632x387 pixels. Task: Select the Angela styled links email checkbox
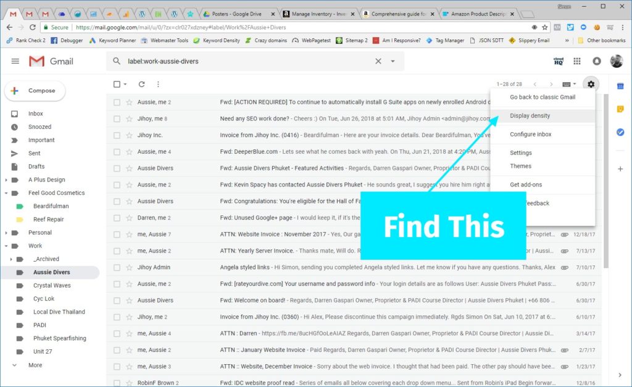point(117,268)
